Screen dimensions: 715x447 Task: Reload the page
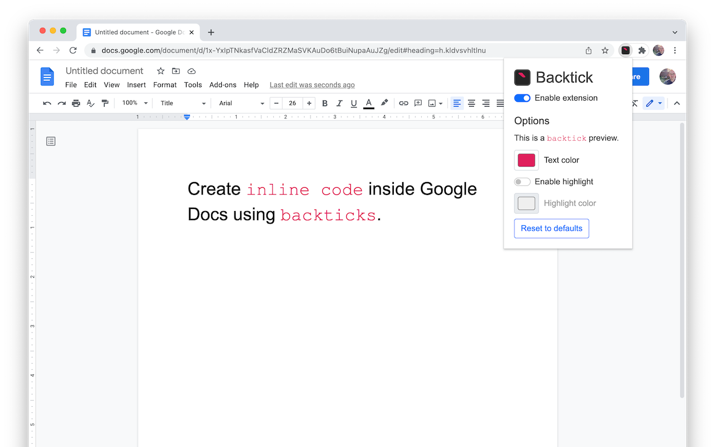pyautogui.click(x=73, y=50)
